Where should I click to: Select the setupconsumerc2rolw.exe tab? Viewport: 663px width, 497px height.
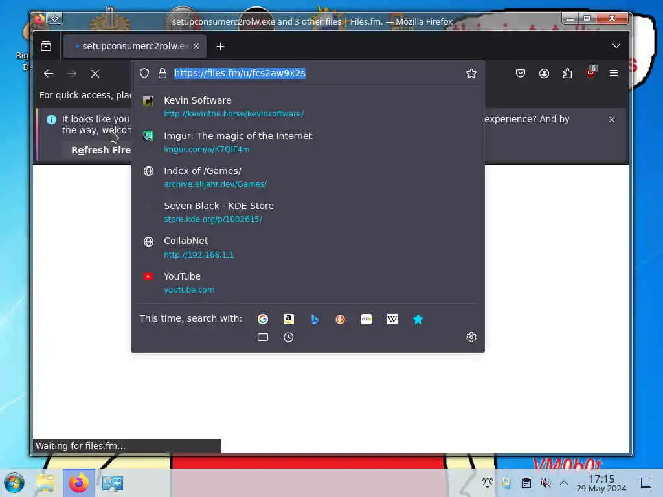click(x=135, y=46)
